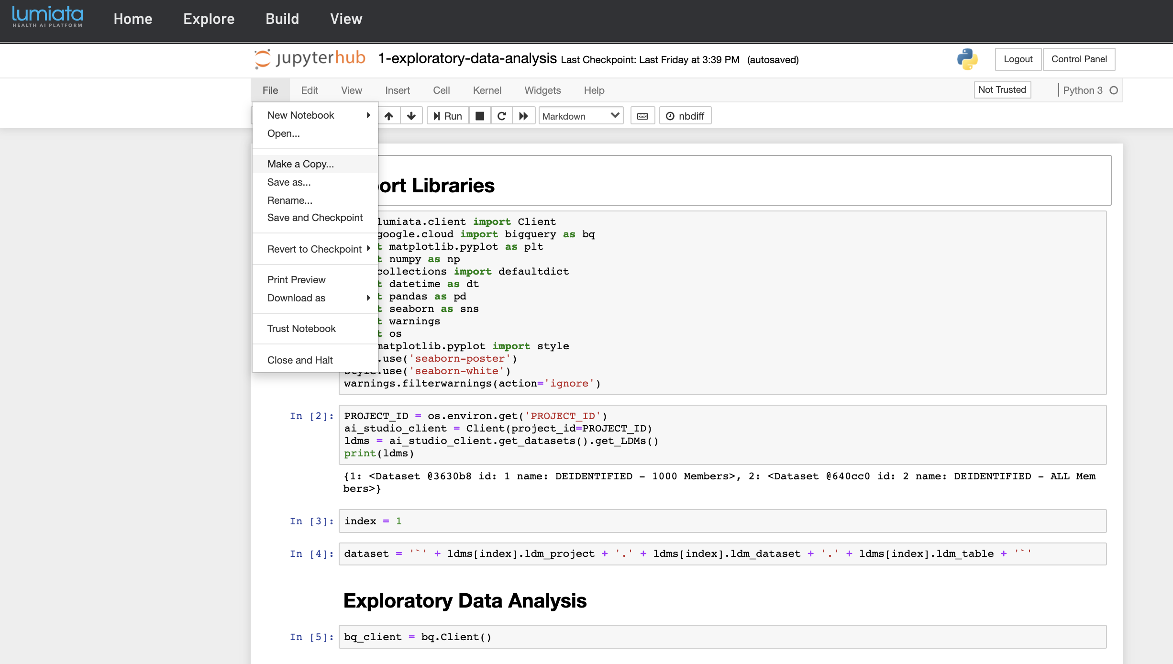
Task: Click the move cell down arrow
Action: pyautogui.click(x=411, y=116)
